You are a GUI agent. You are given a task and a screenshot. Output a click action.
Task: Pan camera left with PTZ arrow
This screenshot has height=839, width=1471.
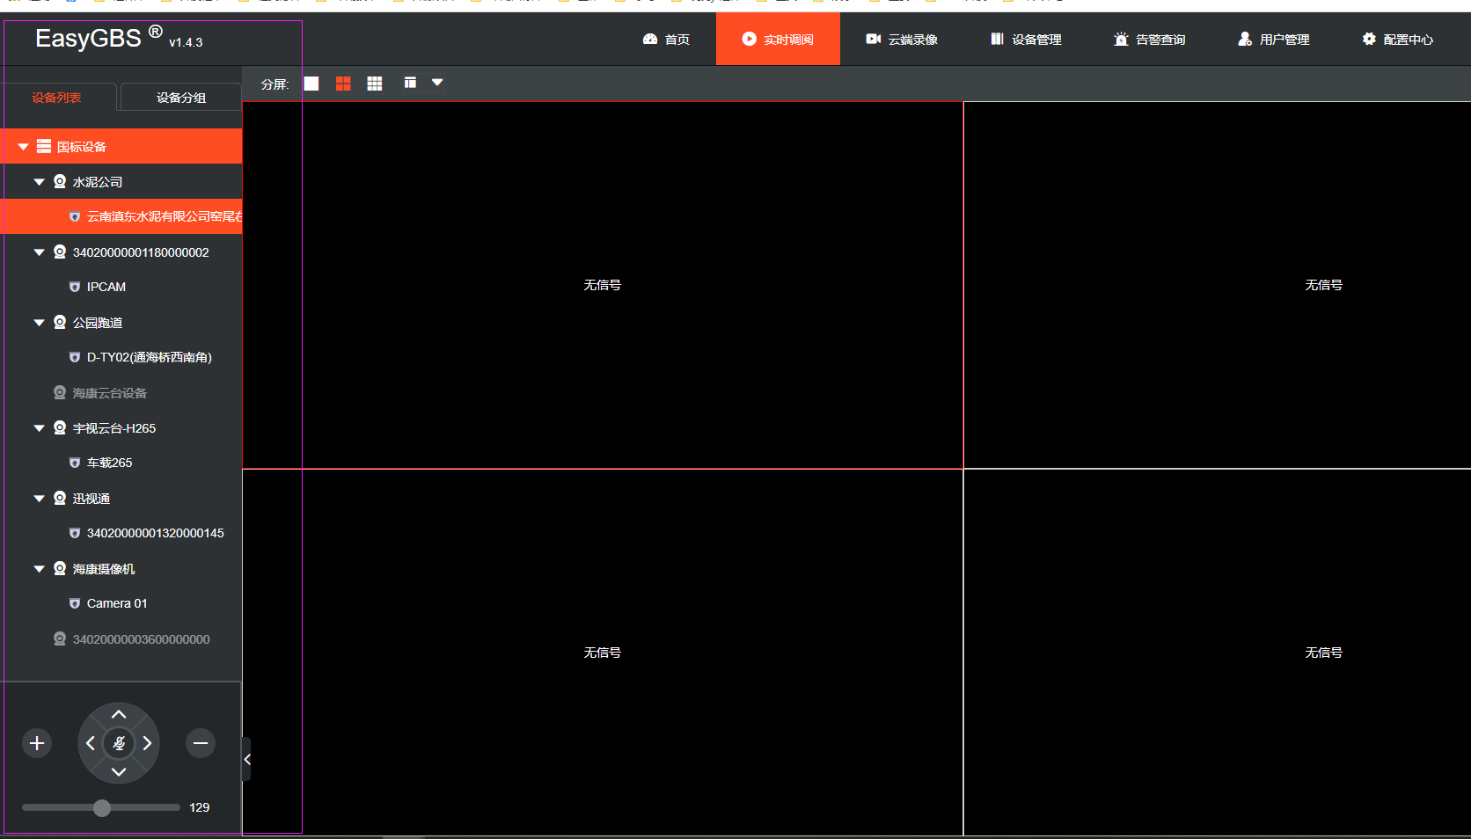(91, 743)
